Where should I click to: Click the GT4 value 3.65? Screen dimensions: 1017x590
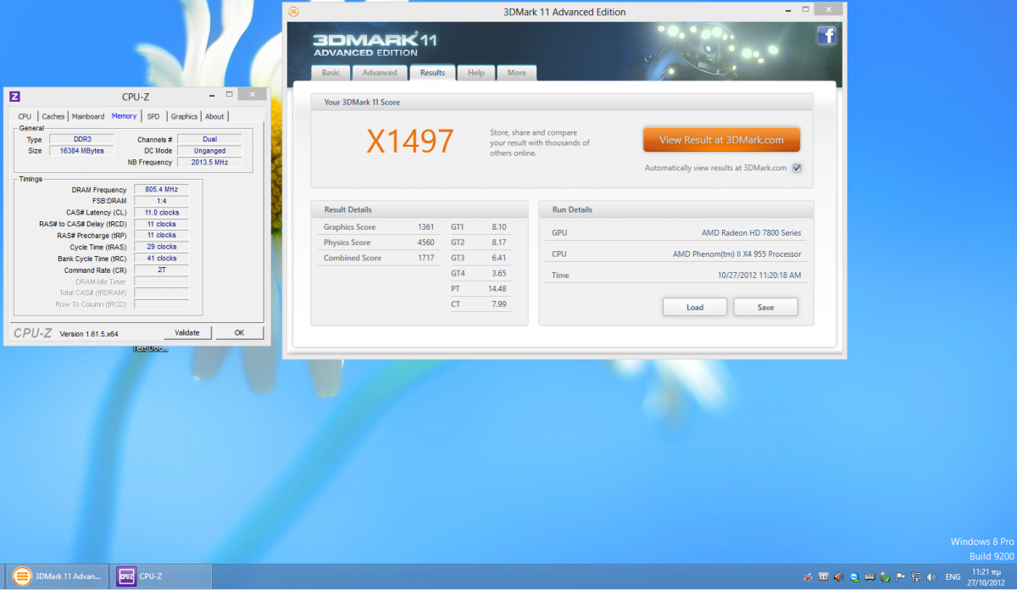pos(499,273)
